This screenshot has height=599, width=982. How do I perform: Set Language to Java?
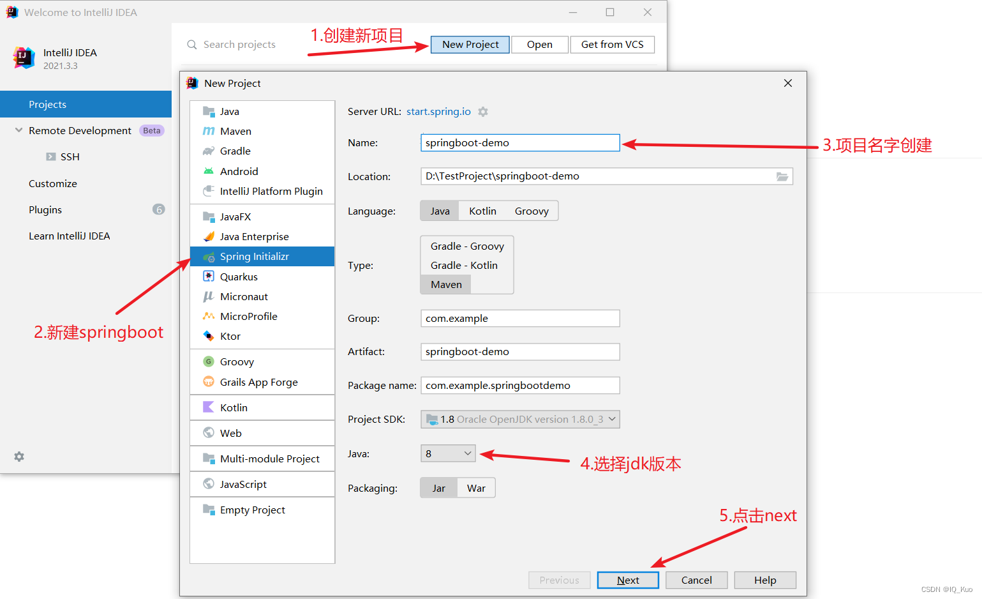coord(440,211)
